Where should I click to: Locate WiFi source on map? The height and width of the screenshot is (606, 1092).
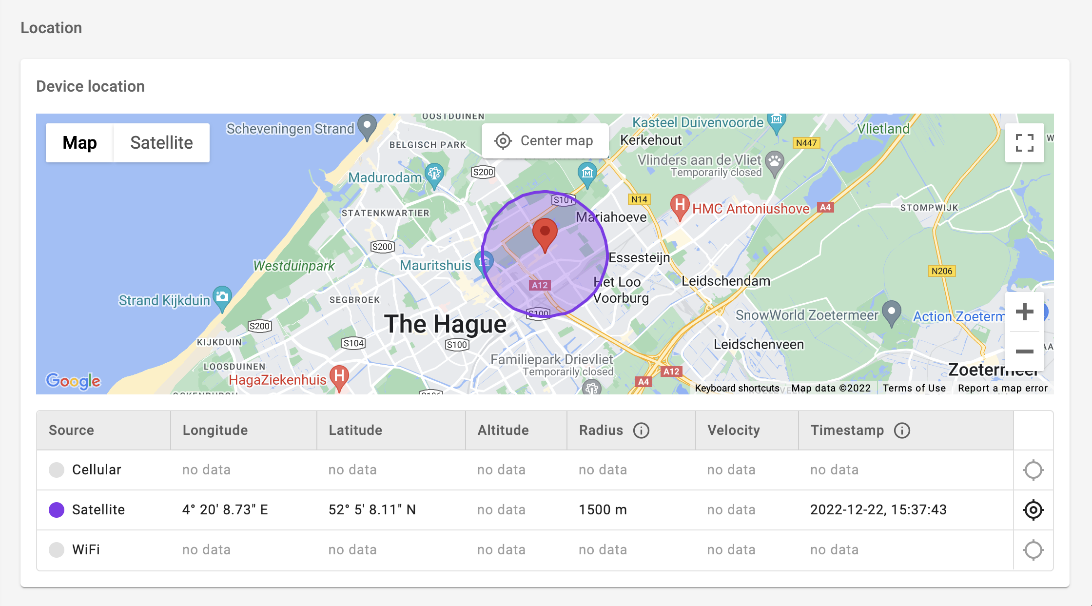[x=1033, y=550]
